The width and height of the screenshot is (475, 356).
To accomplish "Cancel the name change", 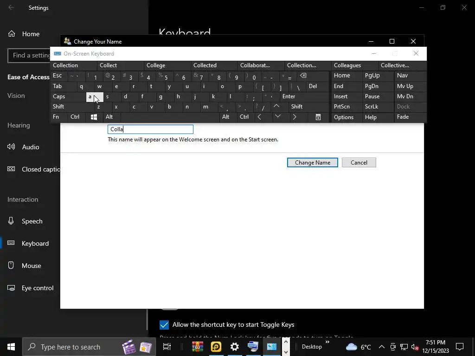I will [x=359, y=163].
